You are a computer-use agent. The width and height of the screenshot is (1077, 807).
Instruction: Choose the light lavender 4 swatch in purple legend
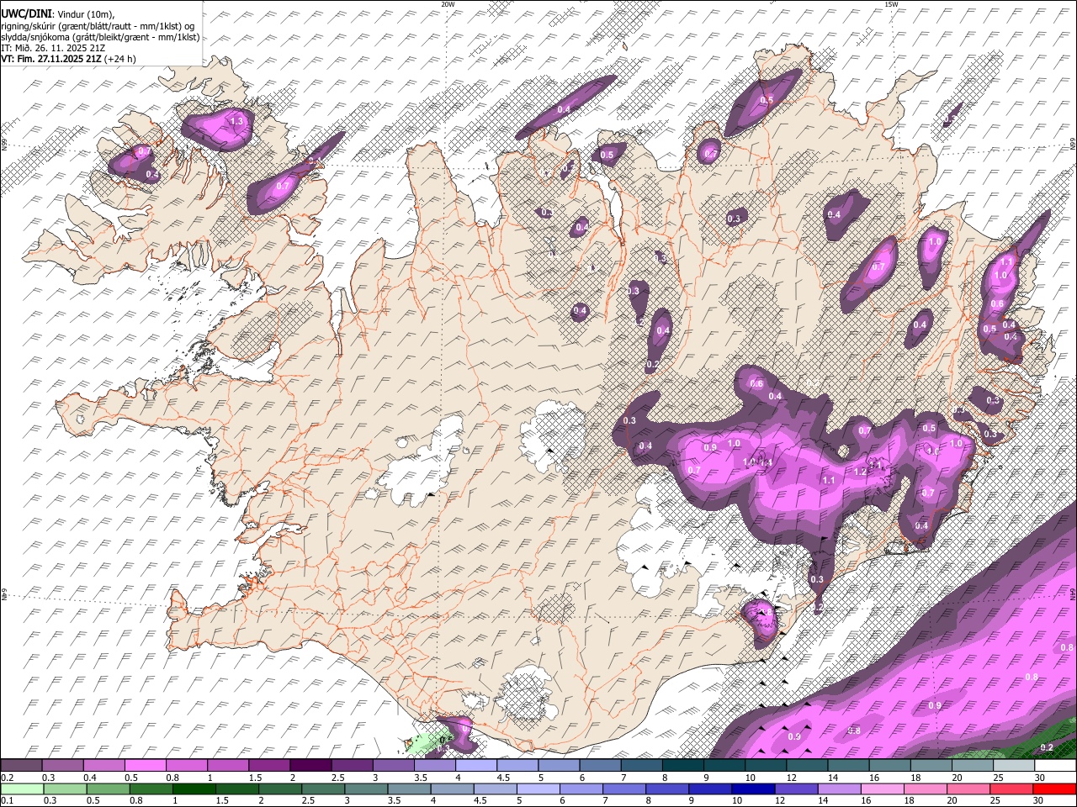(475, 766)
